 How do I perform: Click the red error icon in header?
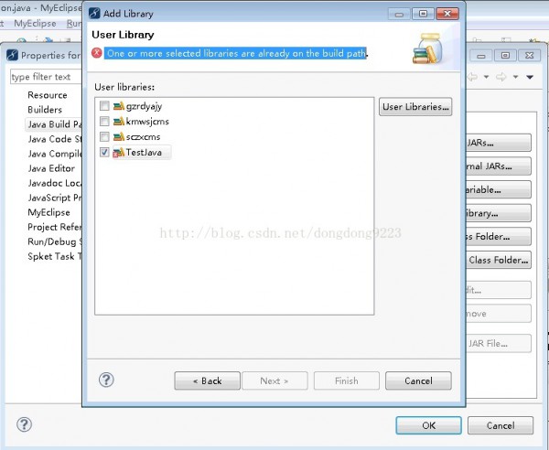click(97, 53)
